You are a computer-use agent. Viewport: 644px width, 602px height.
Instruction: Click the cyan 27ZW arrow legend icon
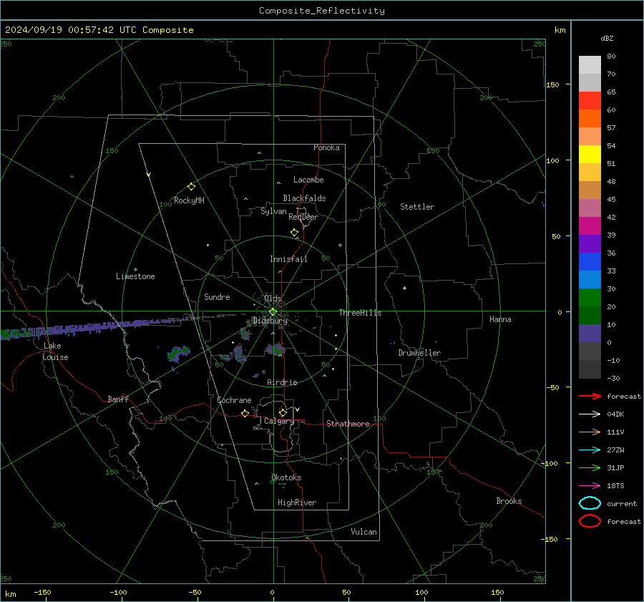click(x=590, y=450)
